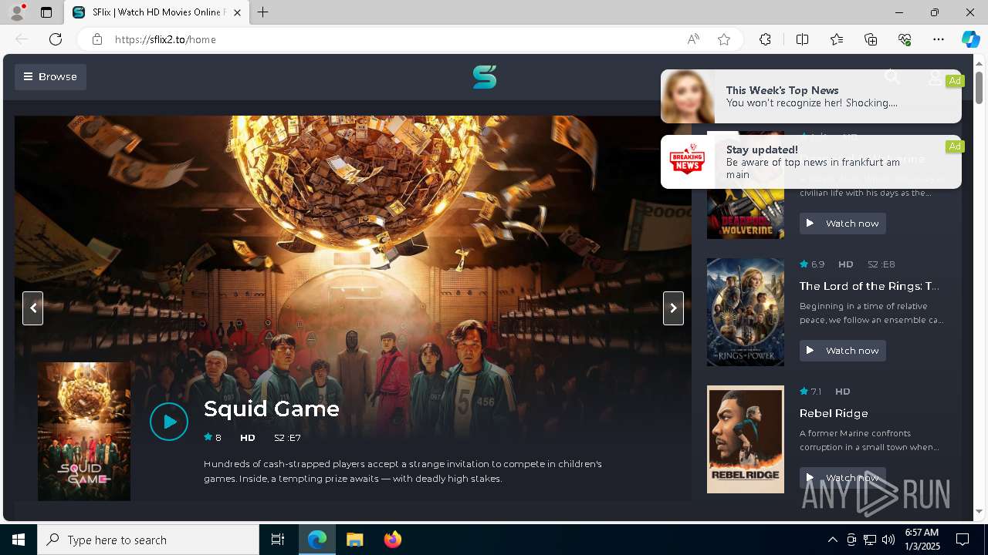Screen dimensions: 988x555
Task: Open the notification center icon
Action: tap(963, 540)
